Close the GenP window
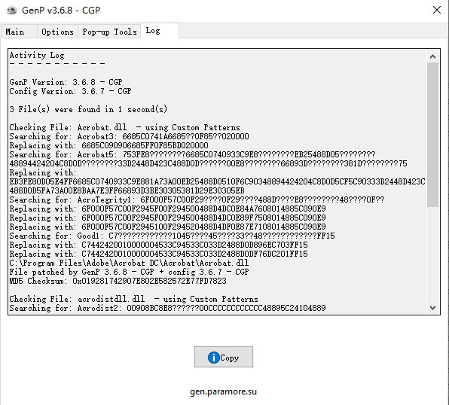Screen dimensions: 449x405 pos(437,10)
